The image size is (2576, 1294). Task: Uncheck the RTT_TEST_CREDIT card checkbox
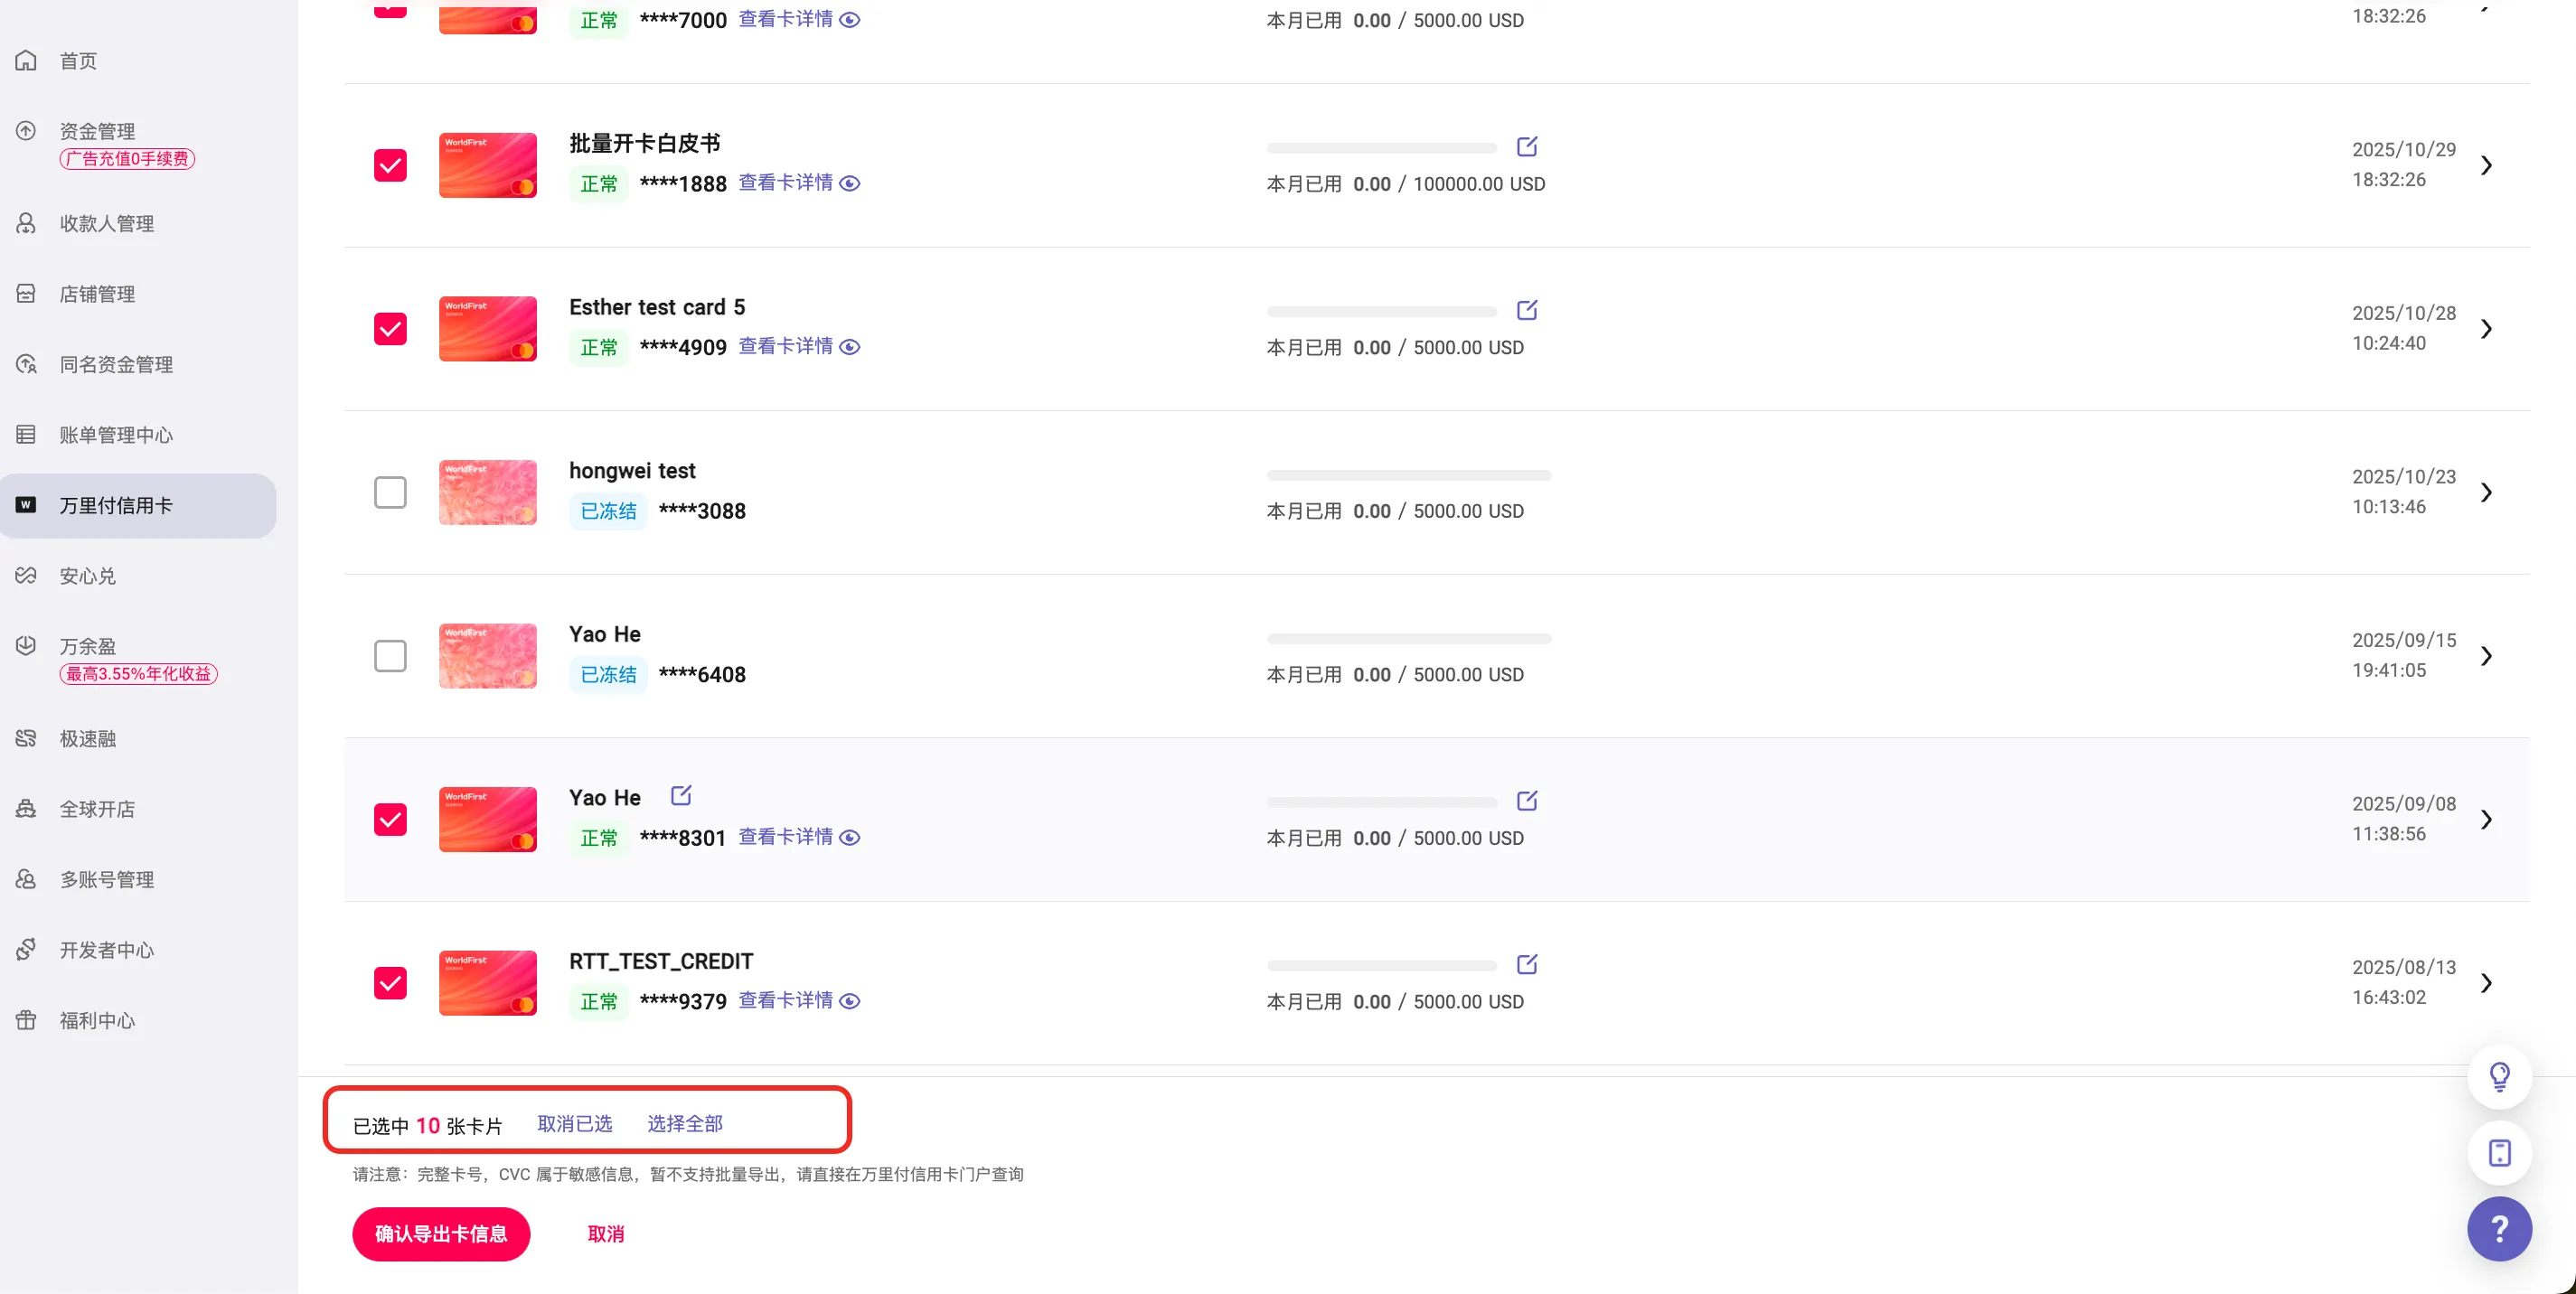click(x=390, y=983)
